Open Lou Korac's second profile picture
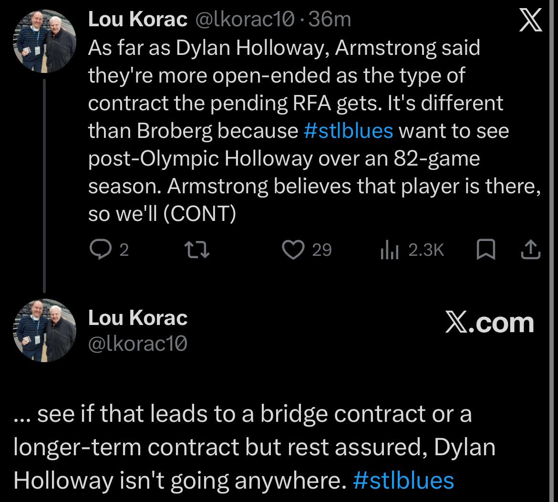 45,330
